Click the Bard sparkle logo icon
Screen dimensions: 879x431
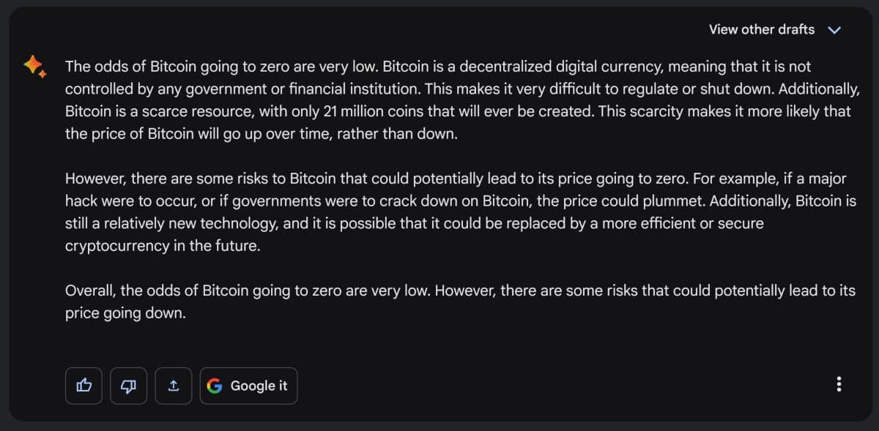click(34, 67)
